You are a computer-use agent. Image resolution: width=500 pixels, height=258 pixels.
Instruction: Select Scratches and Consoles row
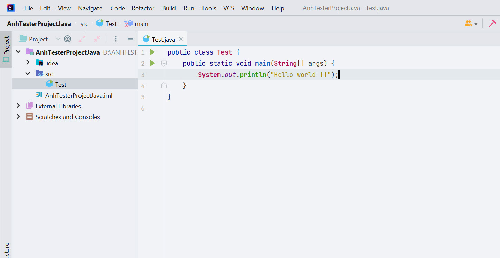75,117
